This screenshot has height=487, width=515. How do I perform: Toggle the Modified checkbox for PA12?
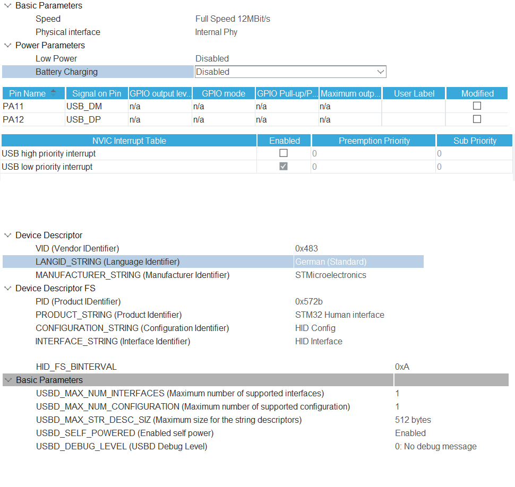pos(477,119)
